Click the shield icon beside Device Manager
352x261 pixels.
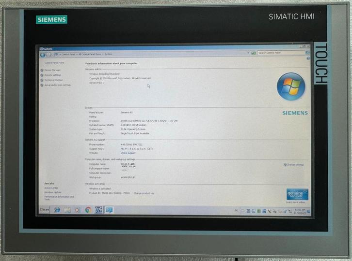point(42,70)
